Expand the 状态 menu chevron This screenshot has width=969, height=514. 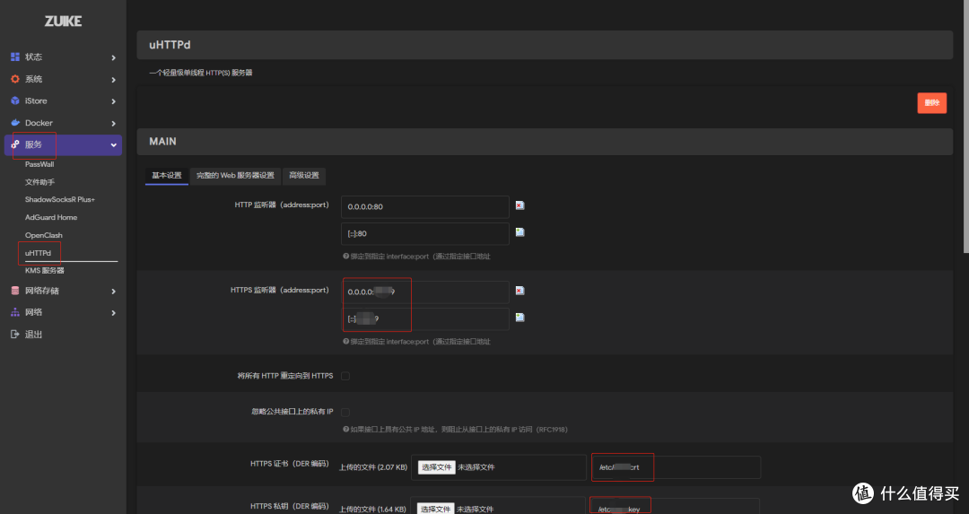[113, 57]
